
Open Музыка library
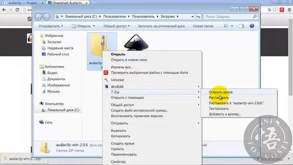pyautogui.click(x=53, y=91)
